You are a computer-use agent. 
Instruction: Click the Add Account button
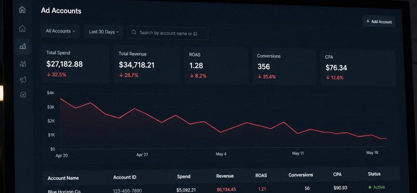[379, 22]
